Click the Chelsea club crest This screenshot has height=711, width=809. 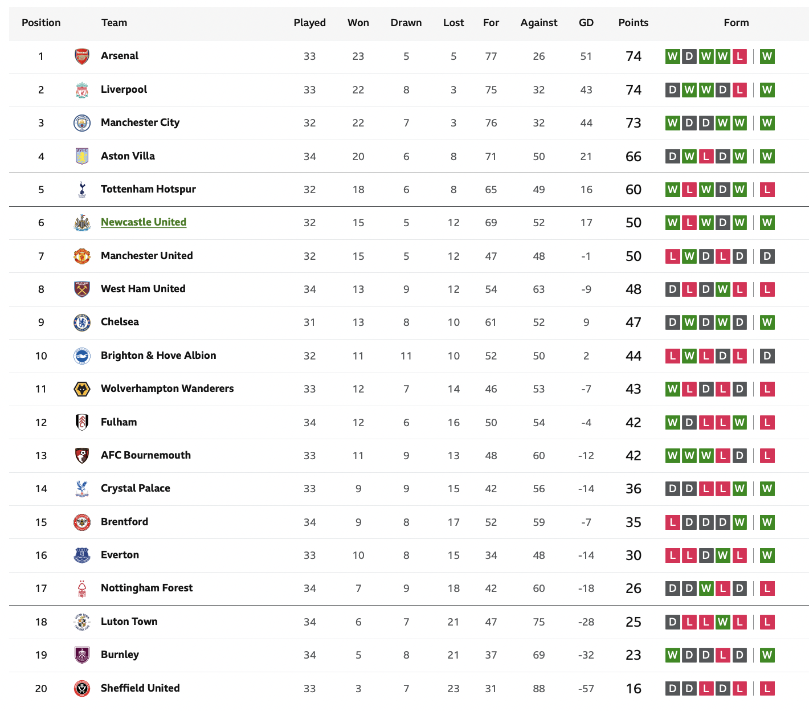82,322
